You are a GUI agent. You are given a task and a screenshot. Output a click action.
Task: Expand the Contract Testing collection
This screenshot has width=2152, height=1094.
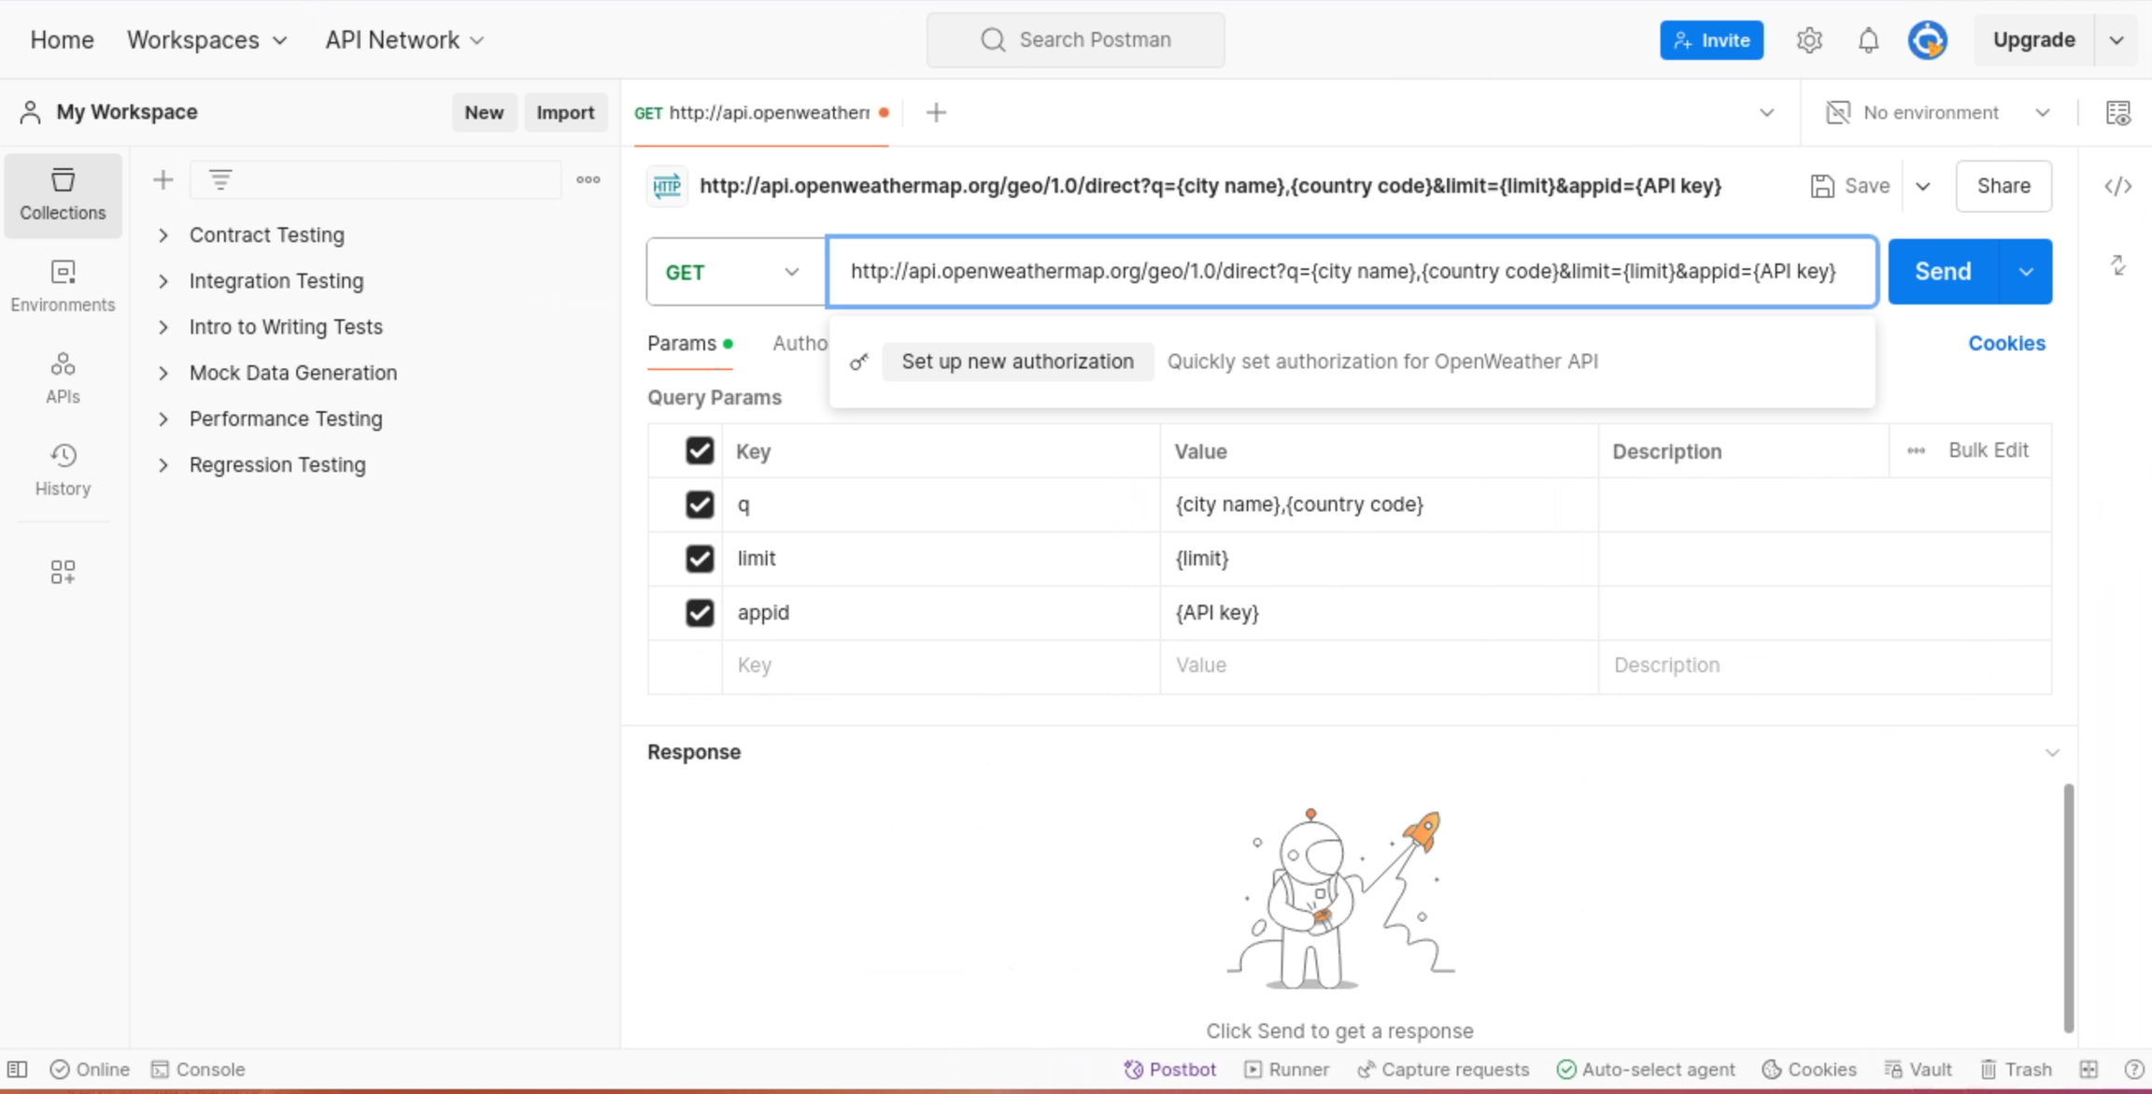[163, 235]
